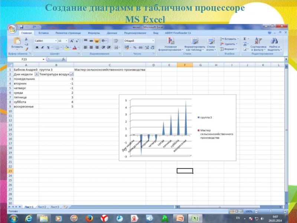Click the Percent Style icon
The width and height of the screenshot is (297, 223).
[135, 48]
